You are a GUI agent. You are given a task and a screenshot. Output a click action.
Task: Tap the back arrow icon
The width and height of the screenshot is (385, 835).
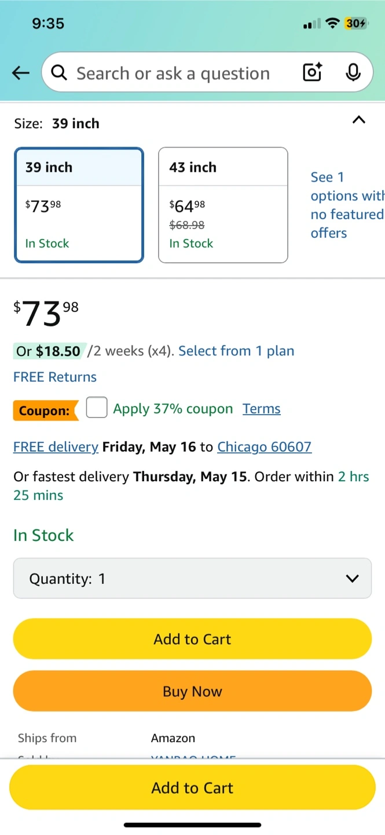tap(21, 72)
